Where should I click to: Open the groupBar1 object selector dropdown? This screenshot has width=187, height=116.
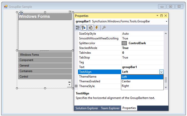166,22
